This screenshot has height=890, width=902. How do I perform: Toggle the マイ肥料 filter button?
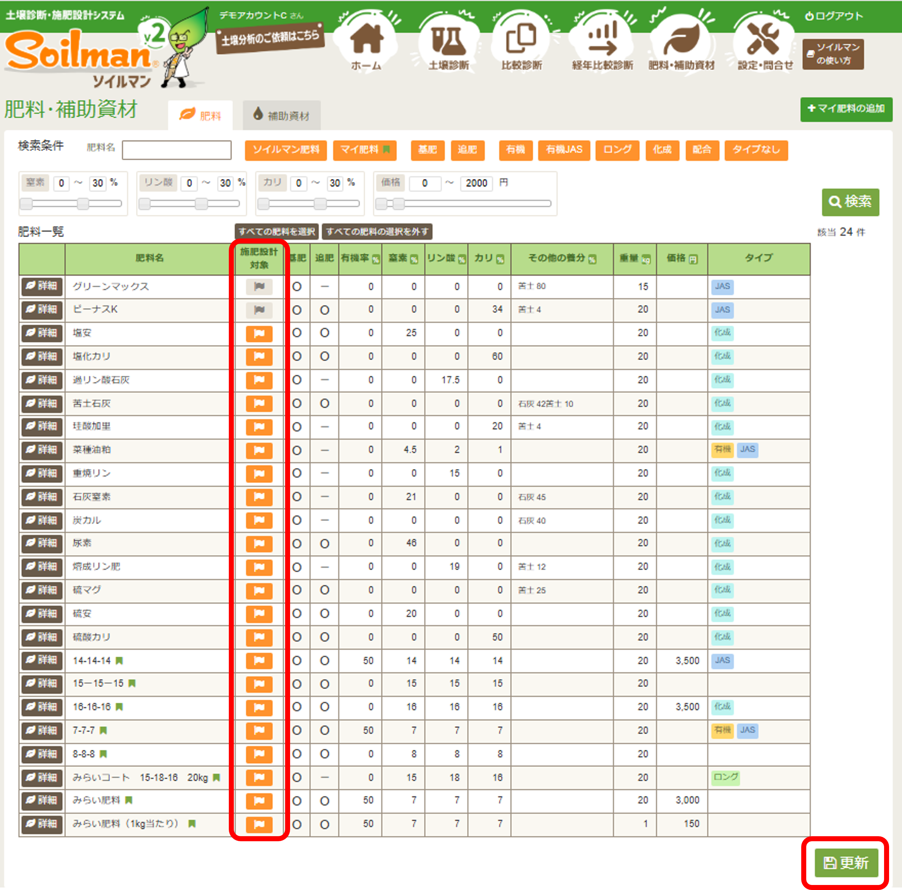pyautogui.click(x=365, y=150)
